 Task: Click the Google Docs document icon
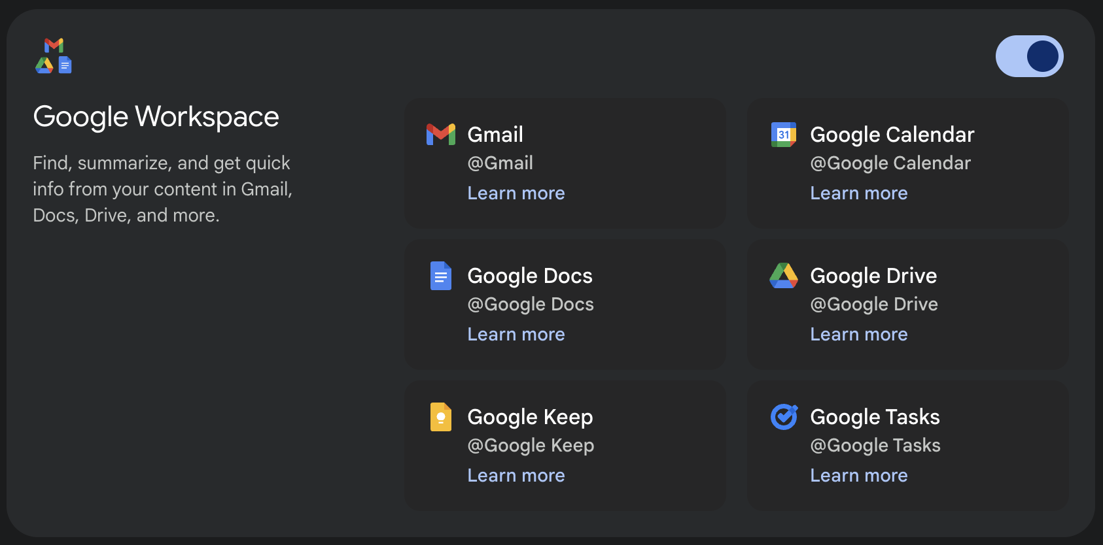pos(441,276)
